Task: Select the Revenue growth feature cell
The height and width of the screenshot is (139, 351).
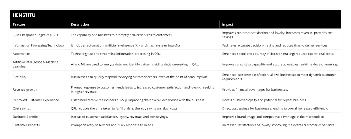Action: pyautogui.click(x=25, y=89)
